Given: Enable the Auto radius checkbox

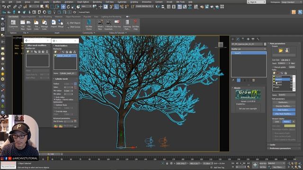Looking at the screenshot, I should click(54, 97).
